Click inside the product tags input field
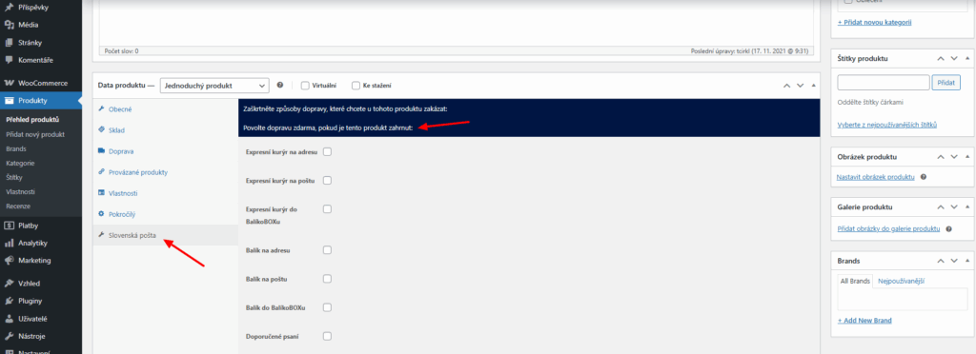The image size is (976, 354). (x=884, y=83)
